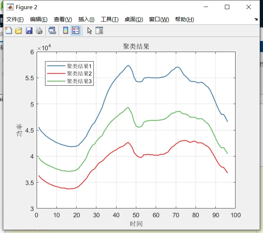Close the Figure 2 window

pos(249,7)
